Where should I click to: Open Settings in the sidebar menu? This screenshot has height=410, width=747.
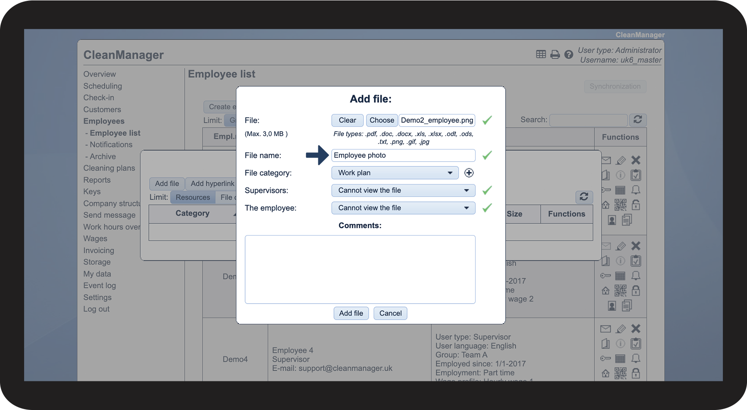click(97, 297)
